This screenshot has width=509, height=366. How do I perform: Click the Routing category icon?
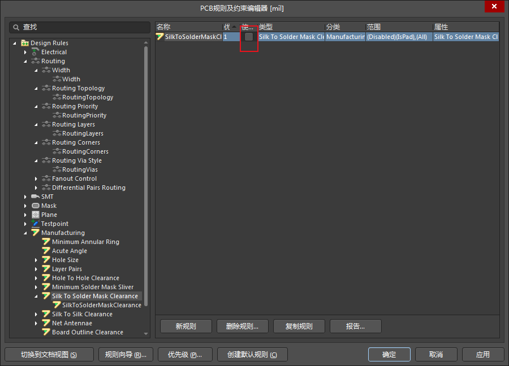click(36, 61)
